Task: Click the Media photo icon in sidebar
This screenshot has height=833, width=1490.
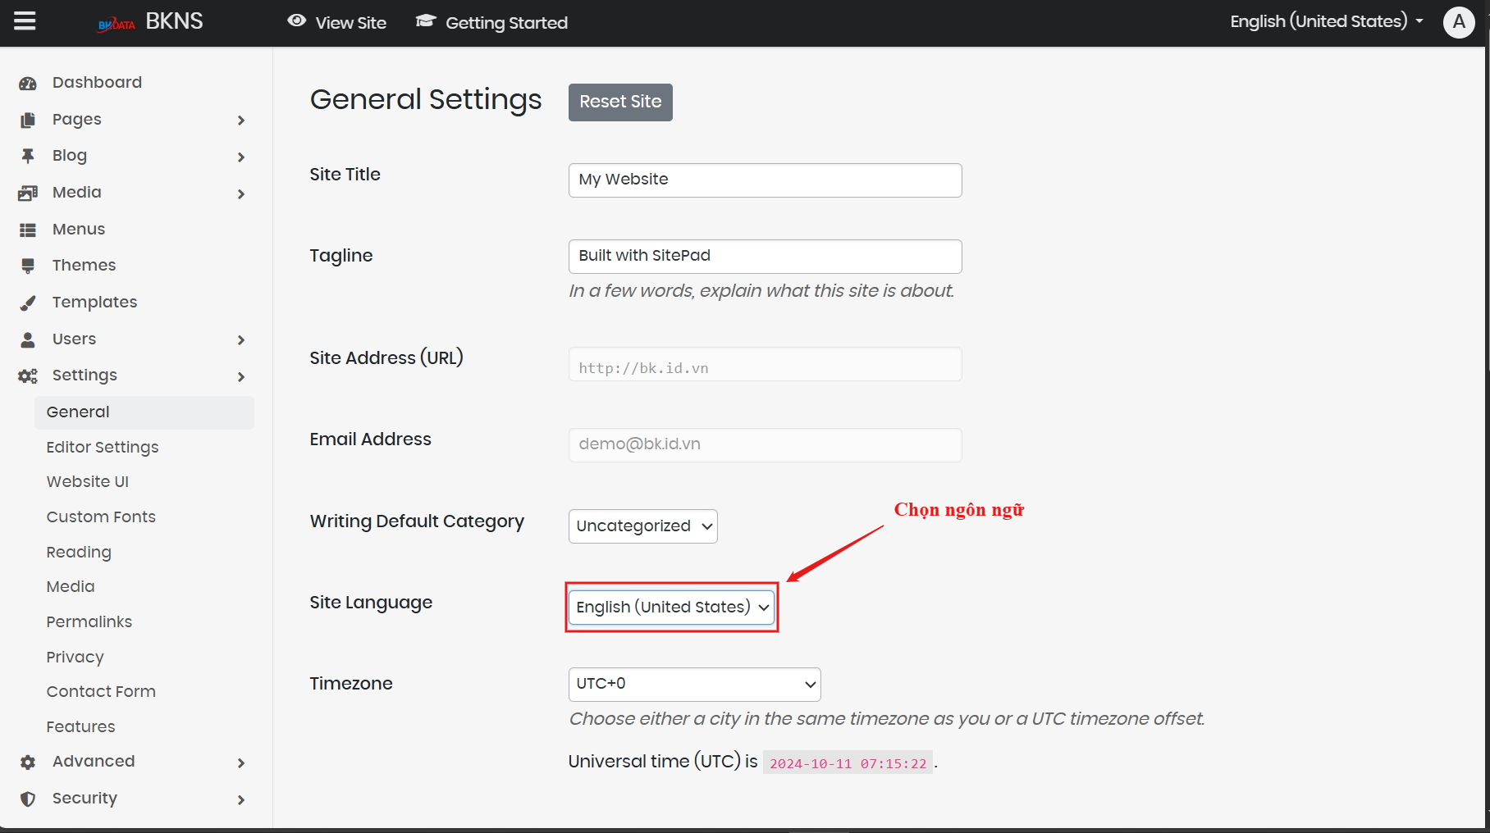Action: click(x=28, y=193)
